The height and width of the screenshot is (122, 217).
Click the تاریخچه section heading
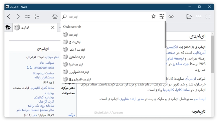[x=198, y=111]
